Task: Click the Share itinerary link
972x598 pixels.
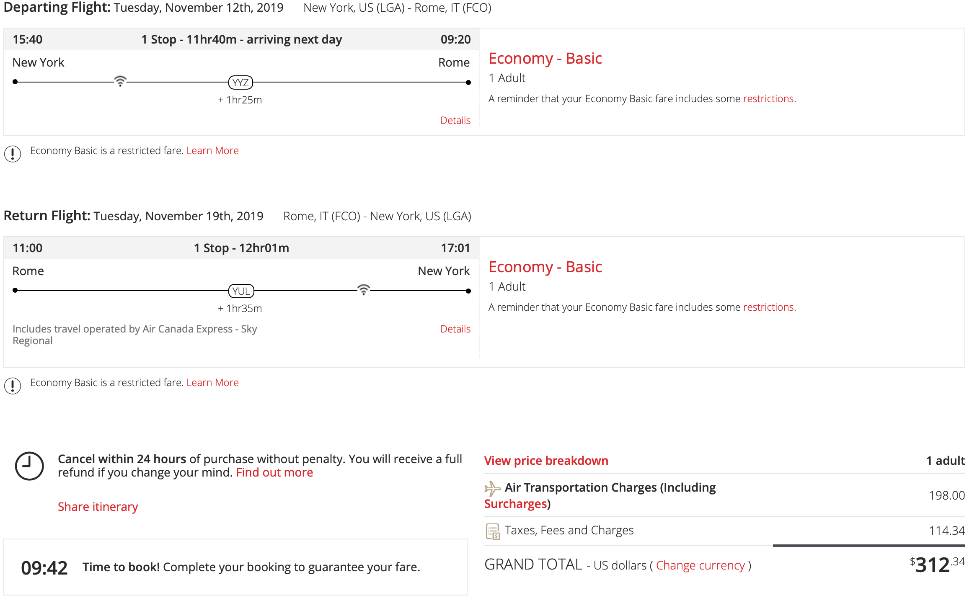Action: point(98,507)
